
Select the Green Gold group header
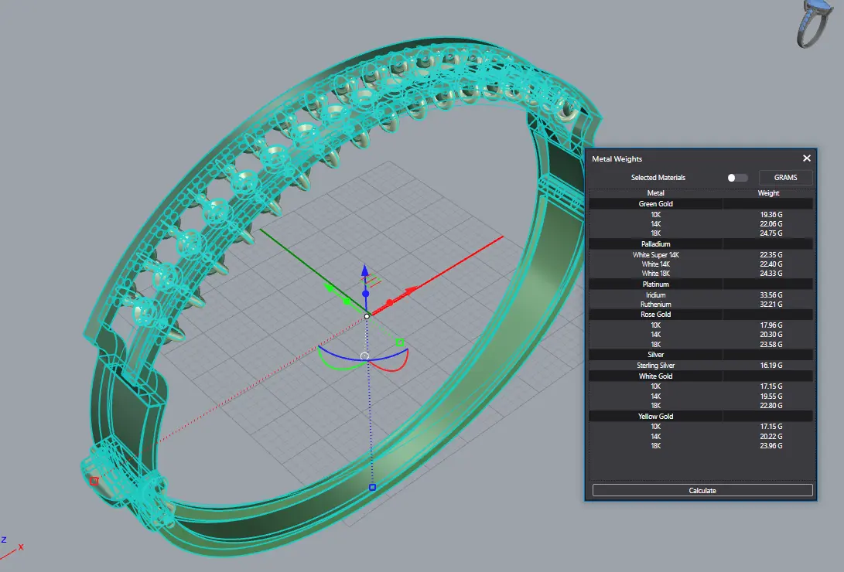(655, 204)
